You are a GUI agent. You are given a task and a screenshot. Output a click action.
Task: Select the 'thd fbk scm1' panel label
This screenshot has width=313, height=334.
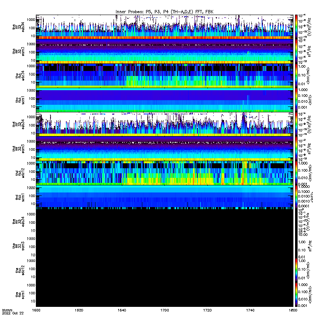(x=20, y=197)
